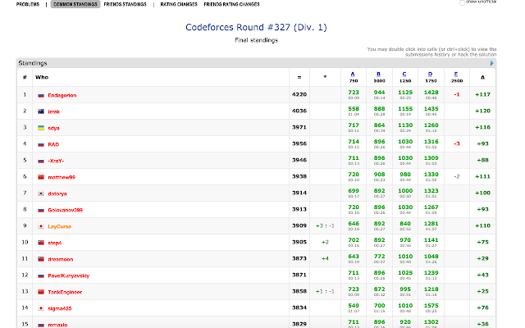Open matthew99's profile link
The height and width of the screenshot is (328, 525).
coord(62,177)
